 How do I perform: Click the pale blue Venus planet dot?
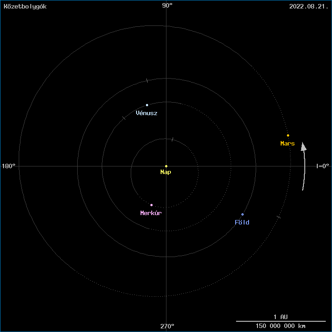tap(147, 105)
